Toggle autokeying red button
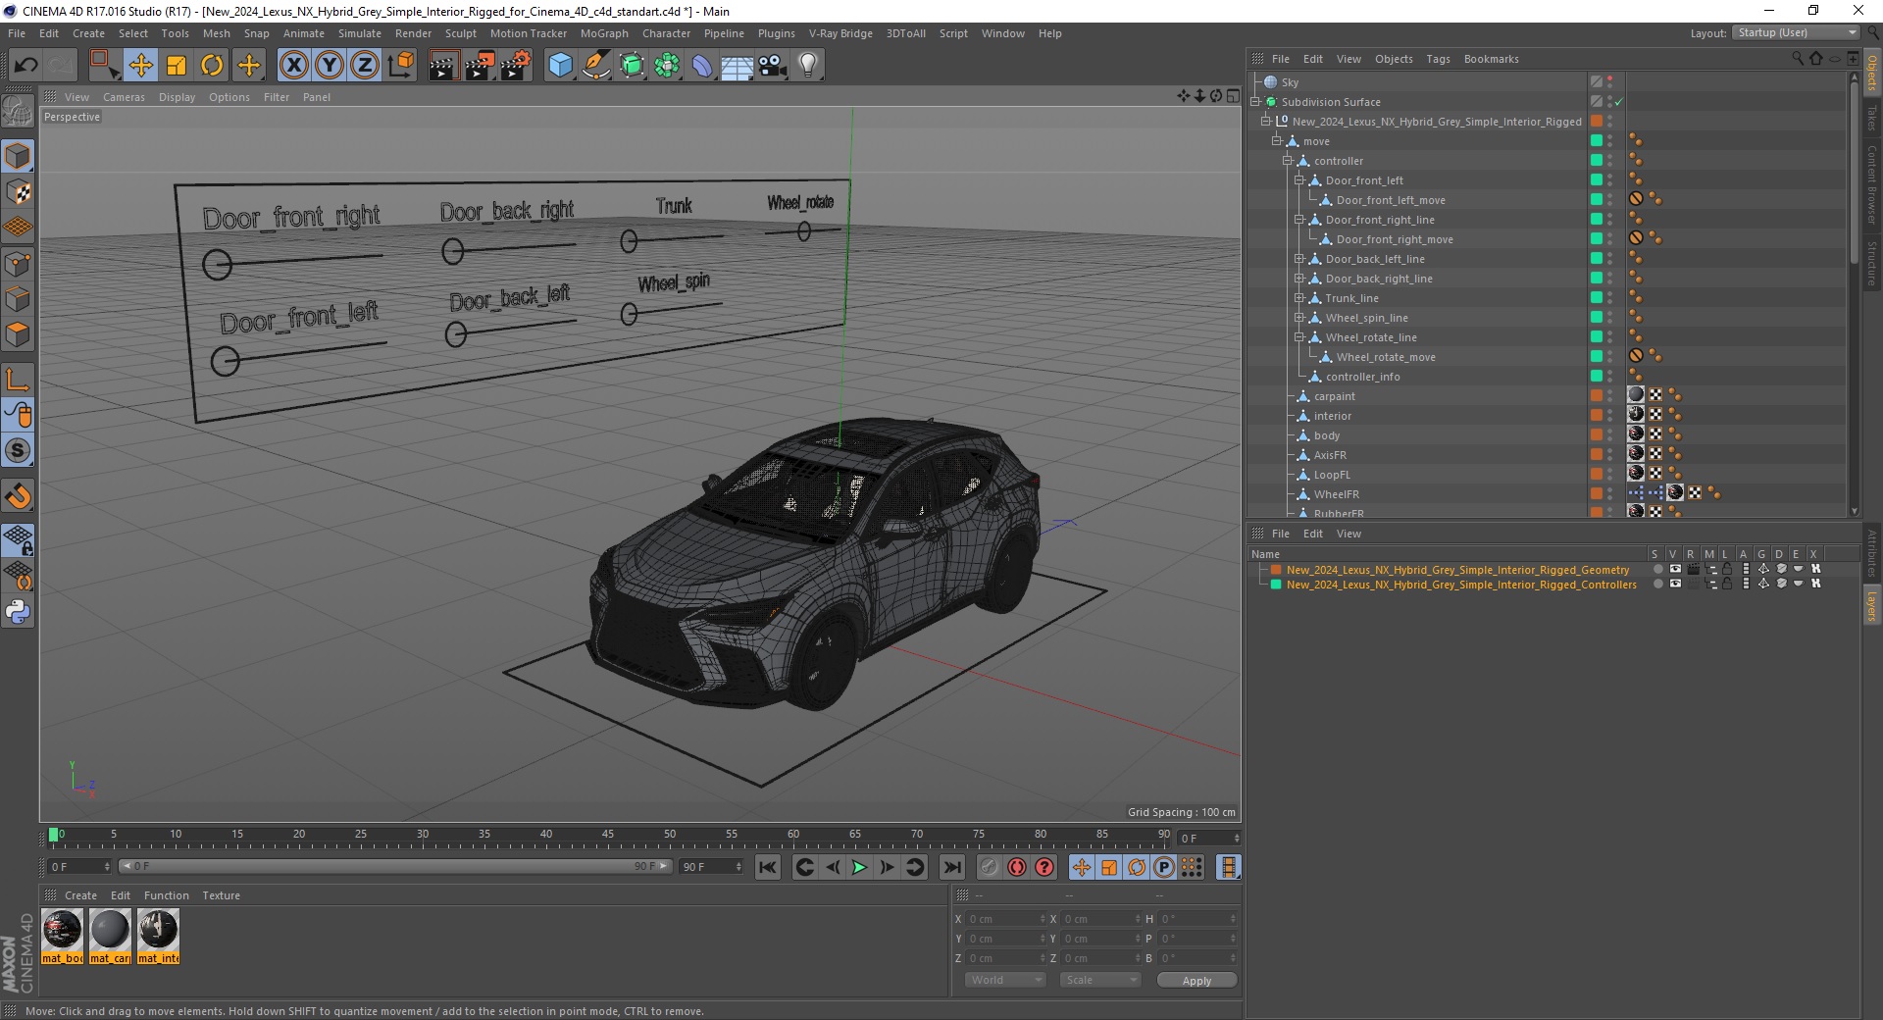 (1017, 867)
